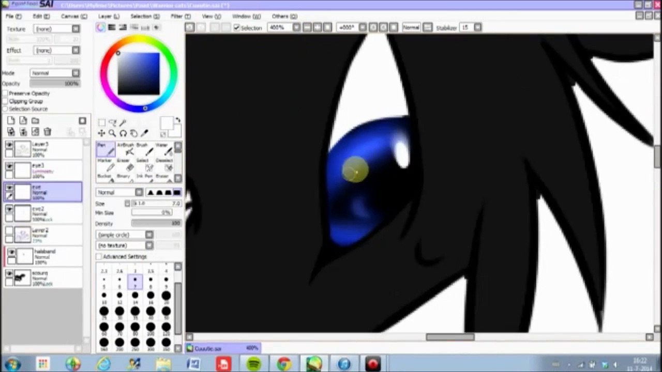The image size is (662, 372).
Task: Create a new layer folder
Action: (36, 120)
